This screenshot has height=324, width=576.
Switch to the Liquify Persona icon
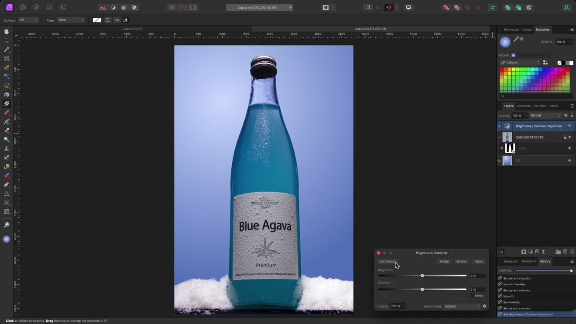[22, 7]
